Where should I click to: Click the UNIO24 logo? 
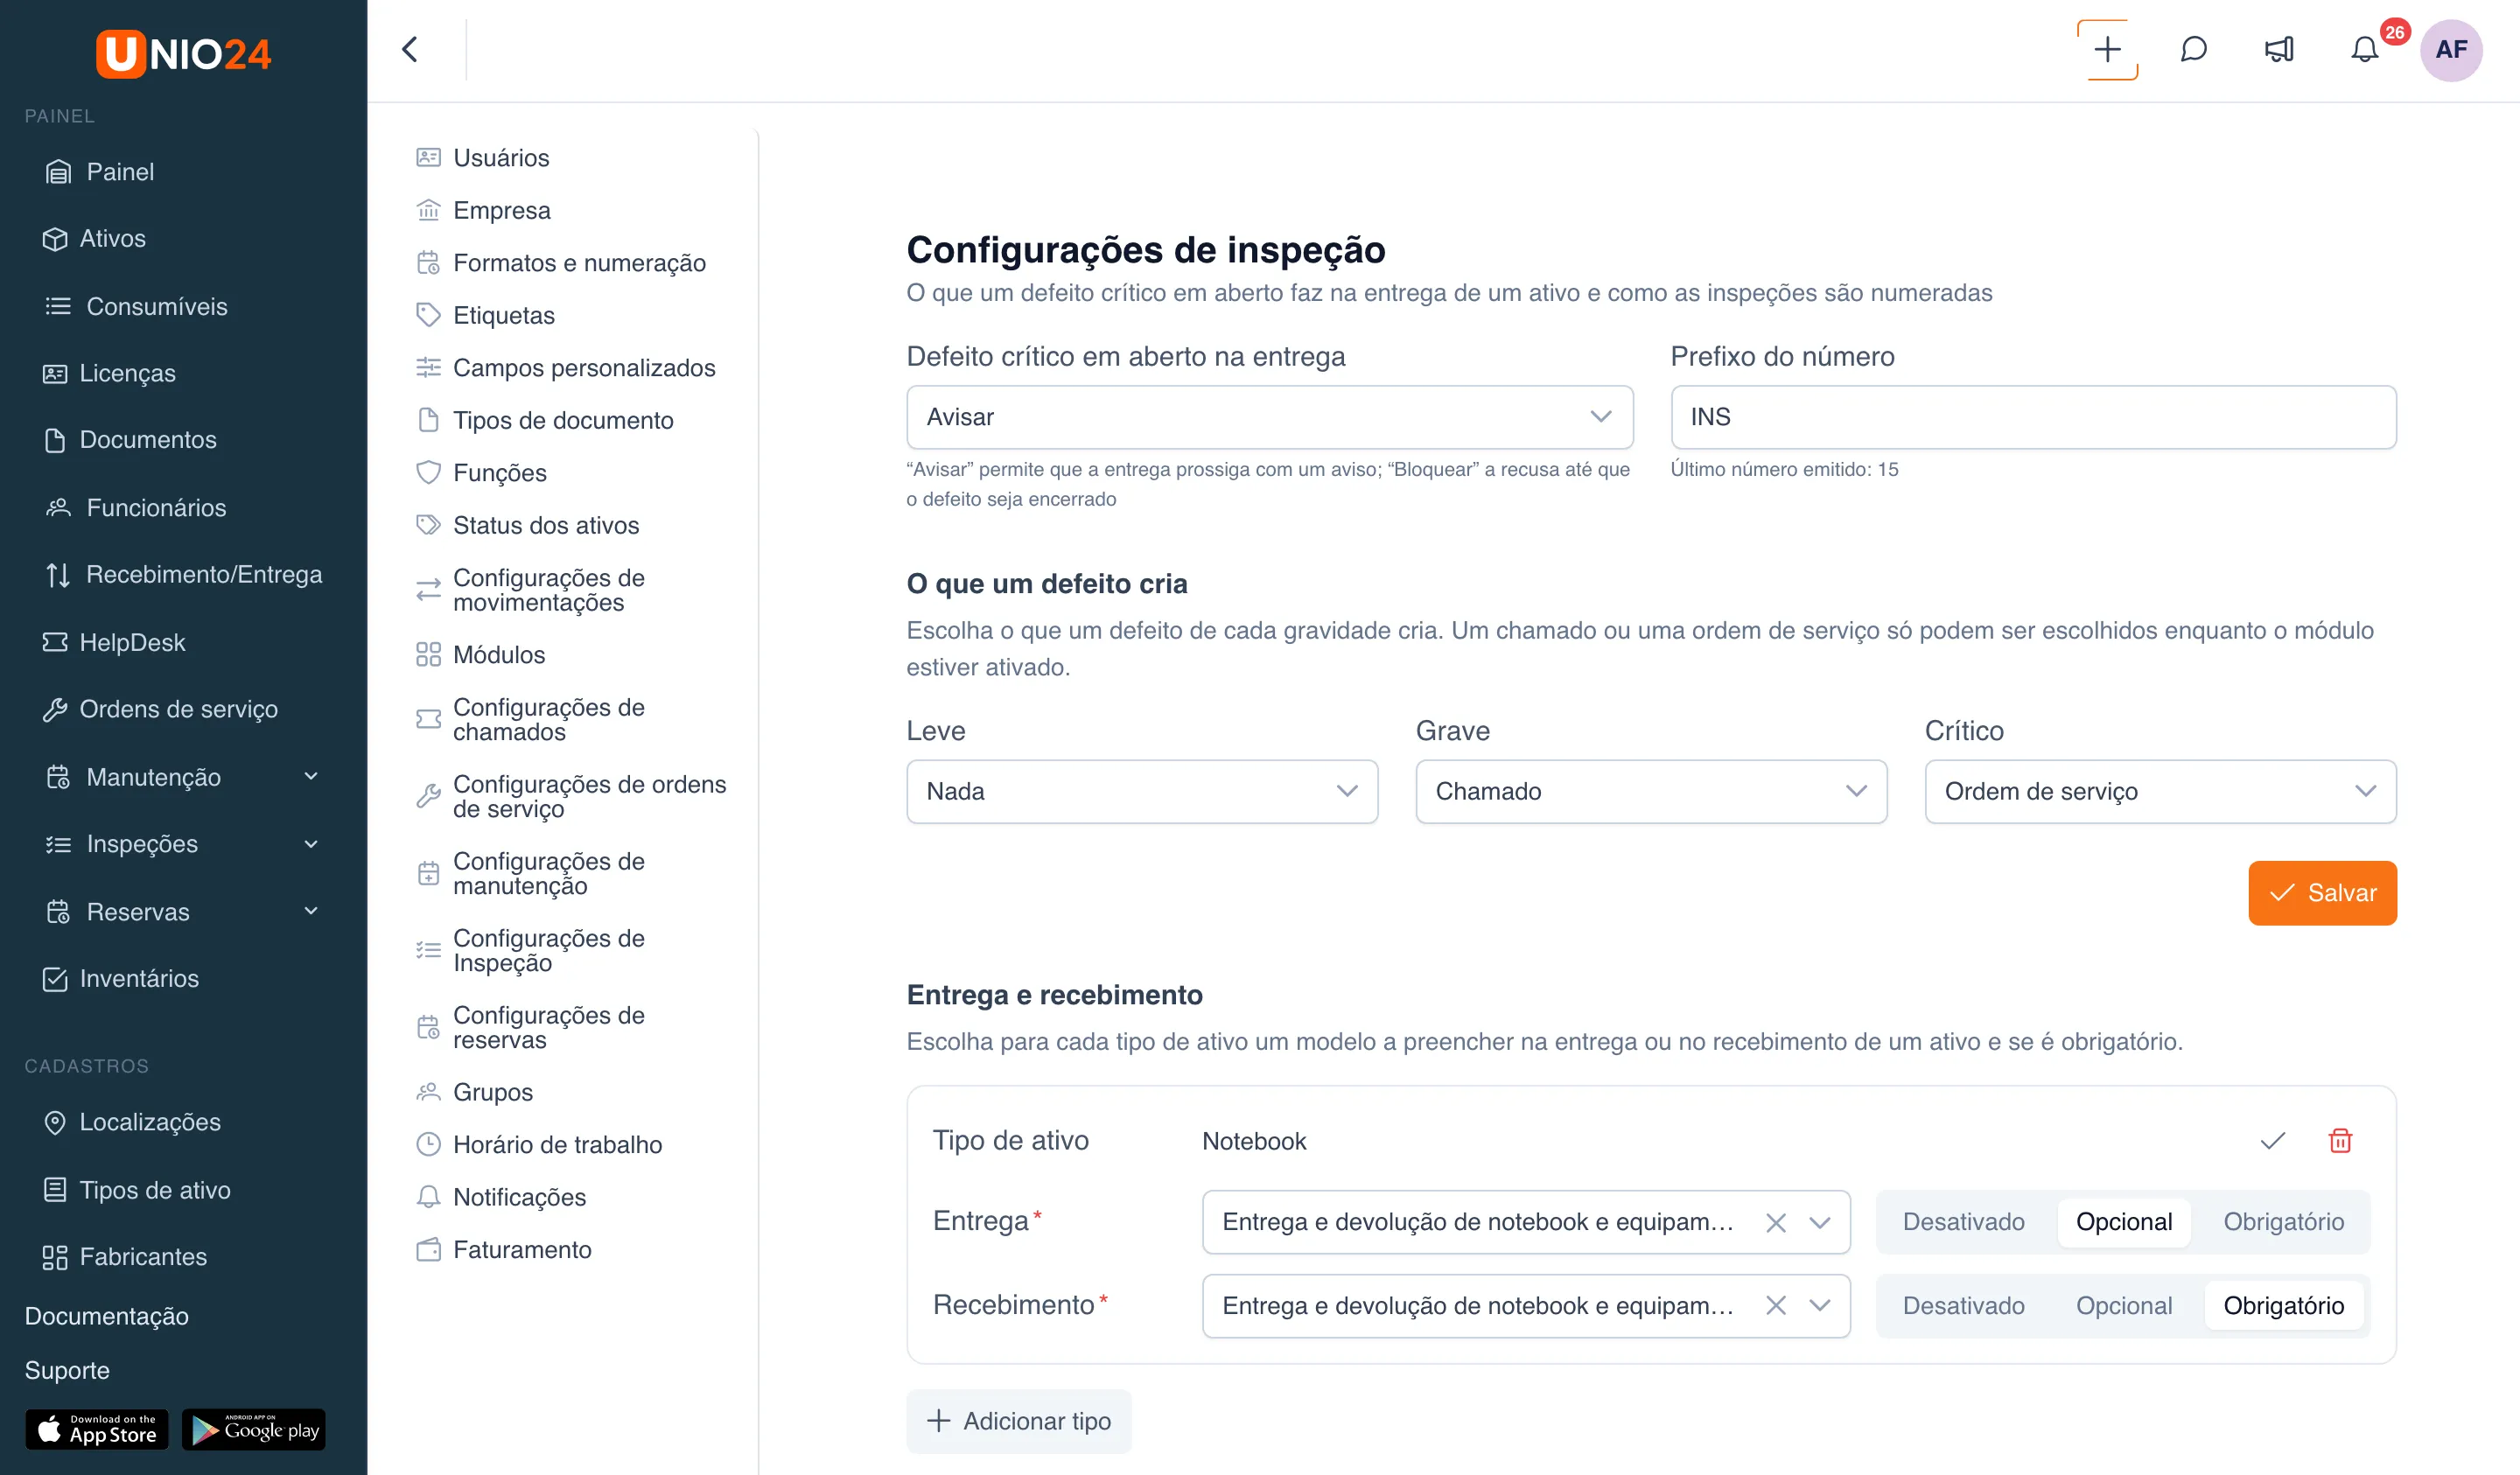[184, 53]
